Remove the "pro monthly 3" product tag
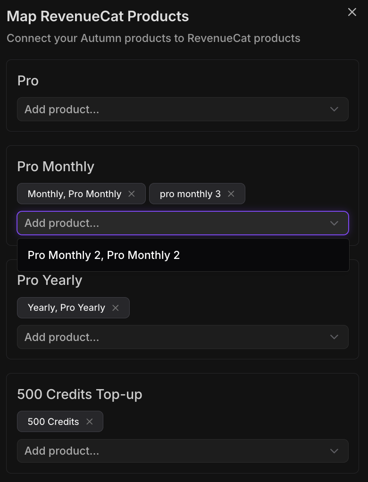This screenshot has width=368, height=482. coord(231,193)
